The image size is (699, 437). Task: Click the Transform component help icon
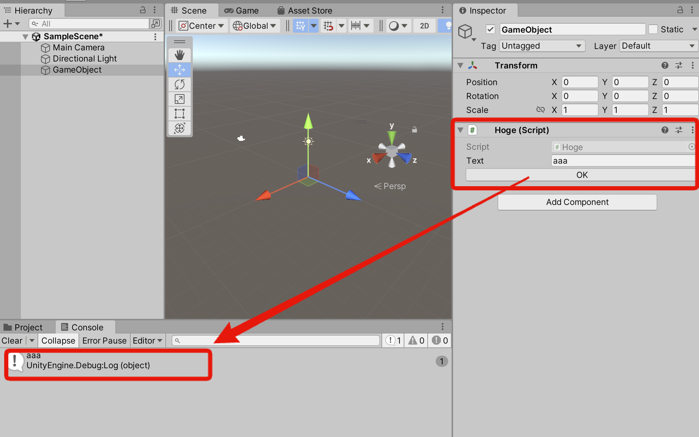click(x=665, y=65)
